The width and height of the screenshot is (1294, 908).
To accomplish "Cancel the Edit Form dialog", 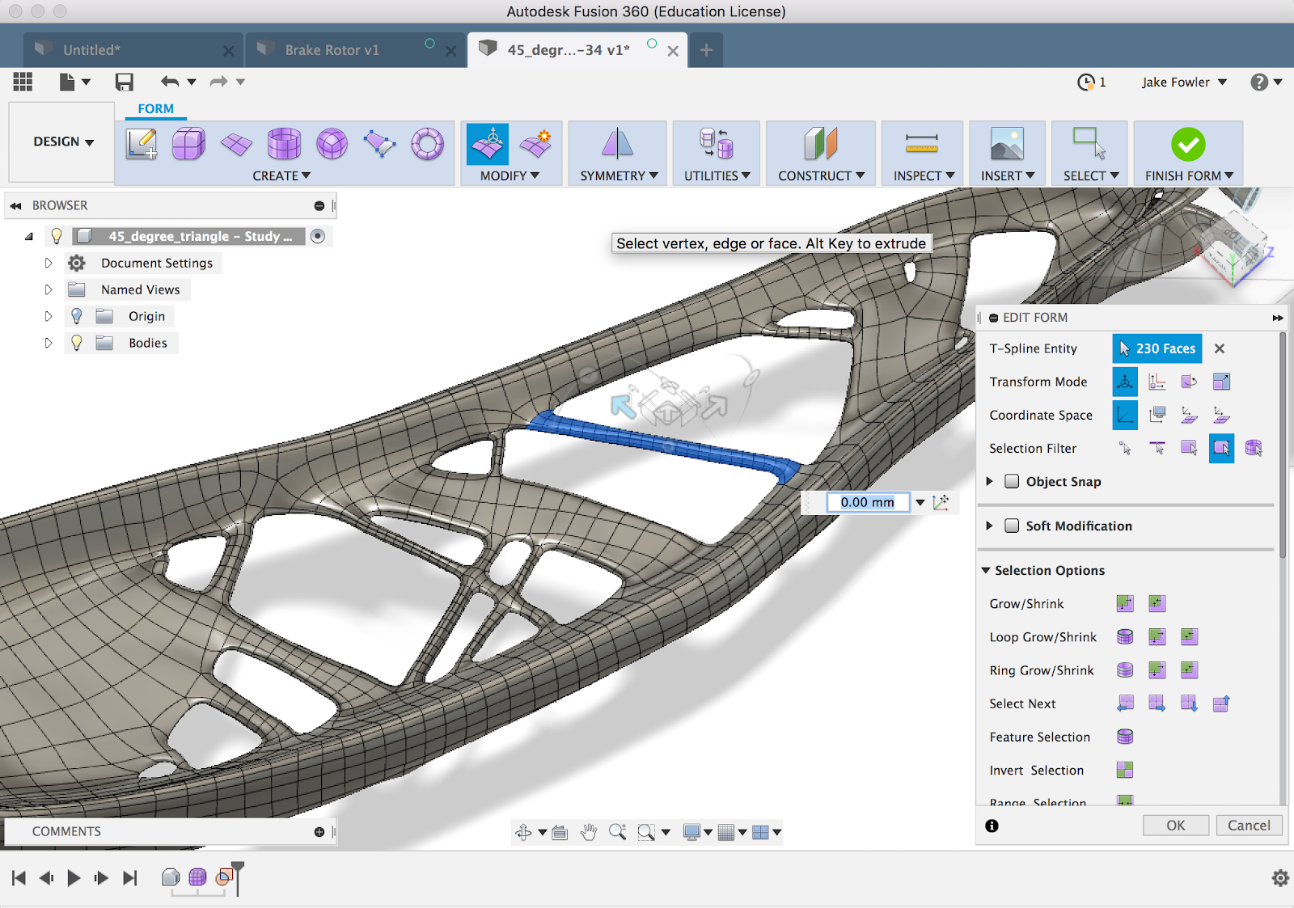I will tap(1249, 826).
